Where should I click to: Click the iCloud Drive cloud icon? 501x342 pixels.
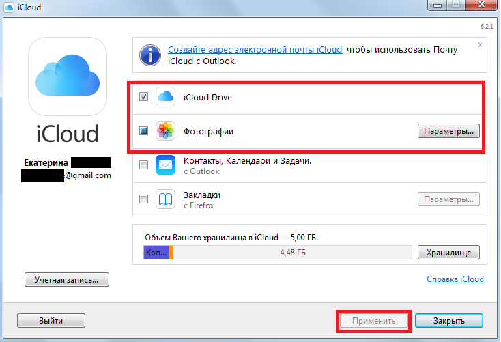pyautogui.click(x=165, y=96)
